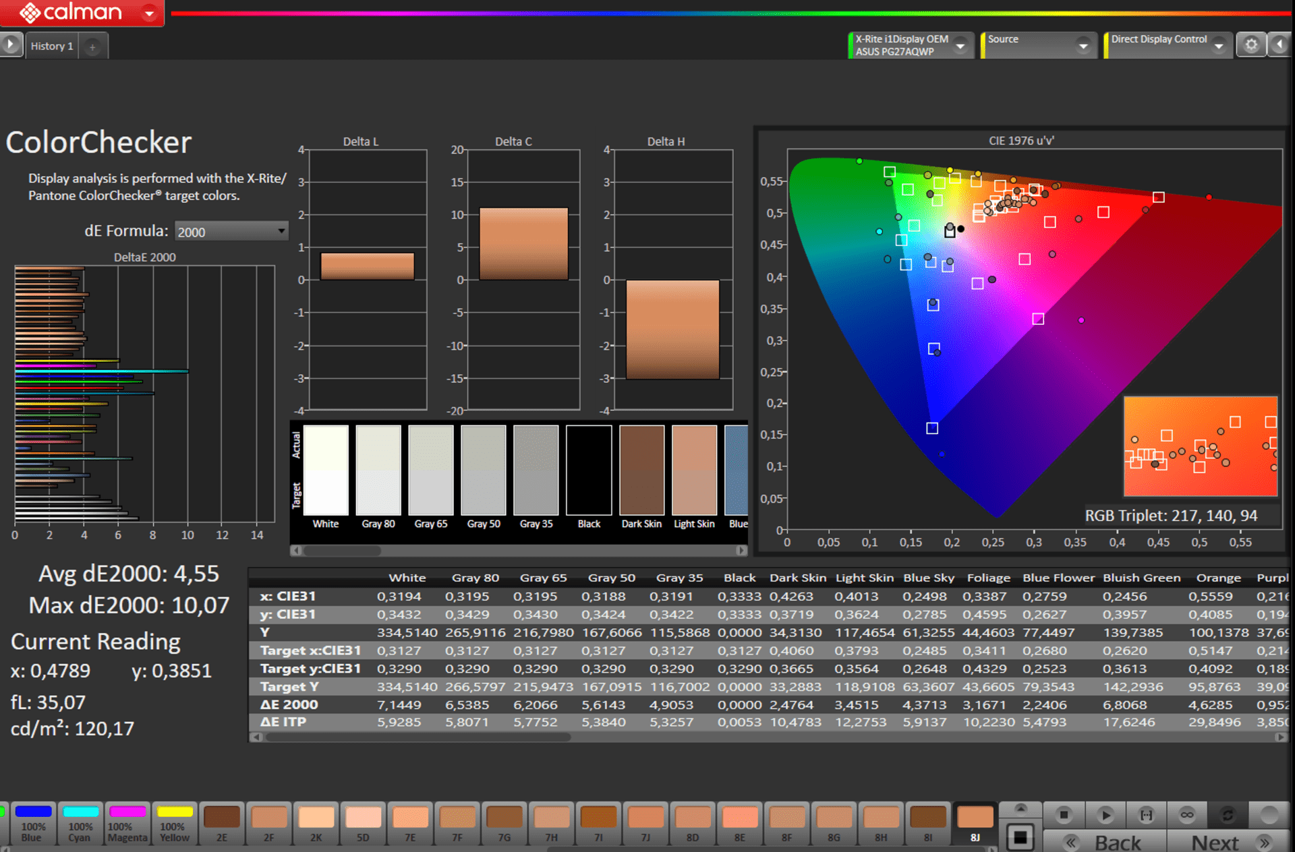The height and width of the screenshot is (852, 1295).
Task: Toggle the refresh loop icon
Action: coord(1228,816)
